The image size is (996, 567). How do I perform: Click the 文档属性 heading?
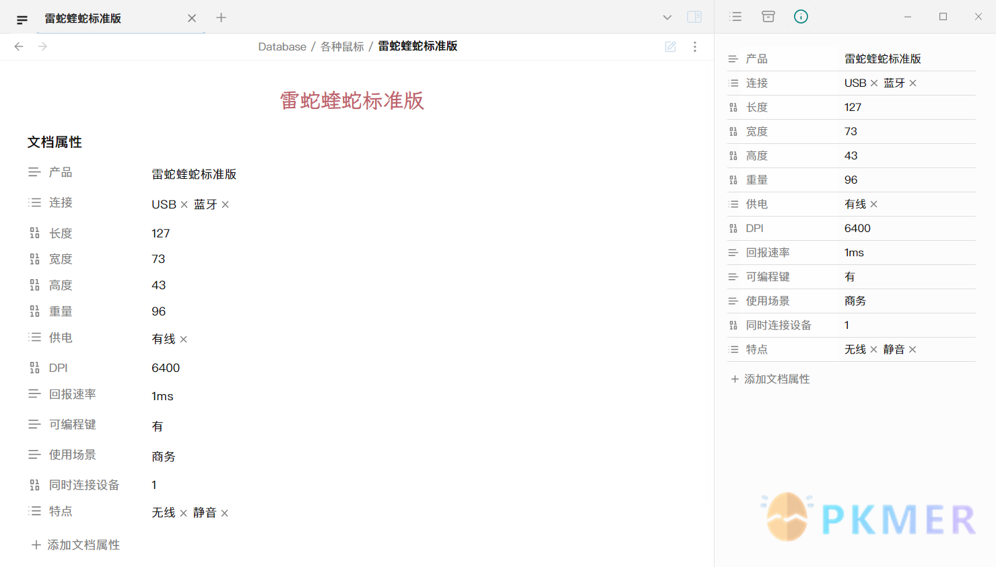[x=55, y=142]
